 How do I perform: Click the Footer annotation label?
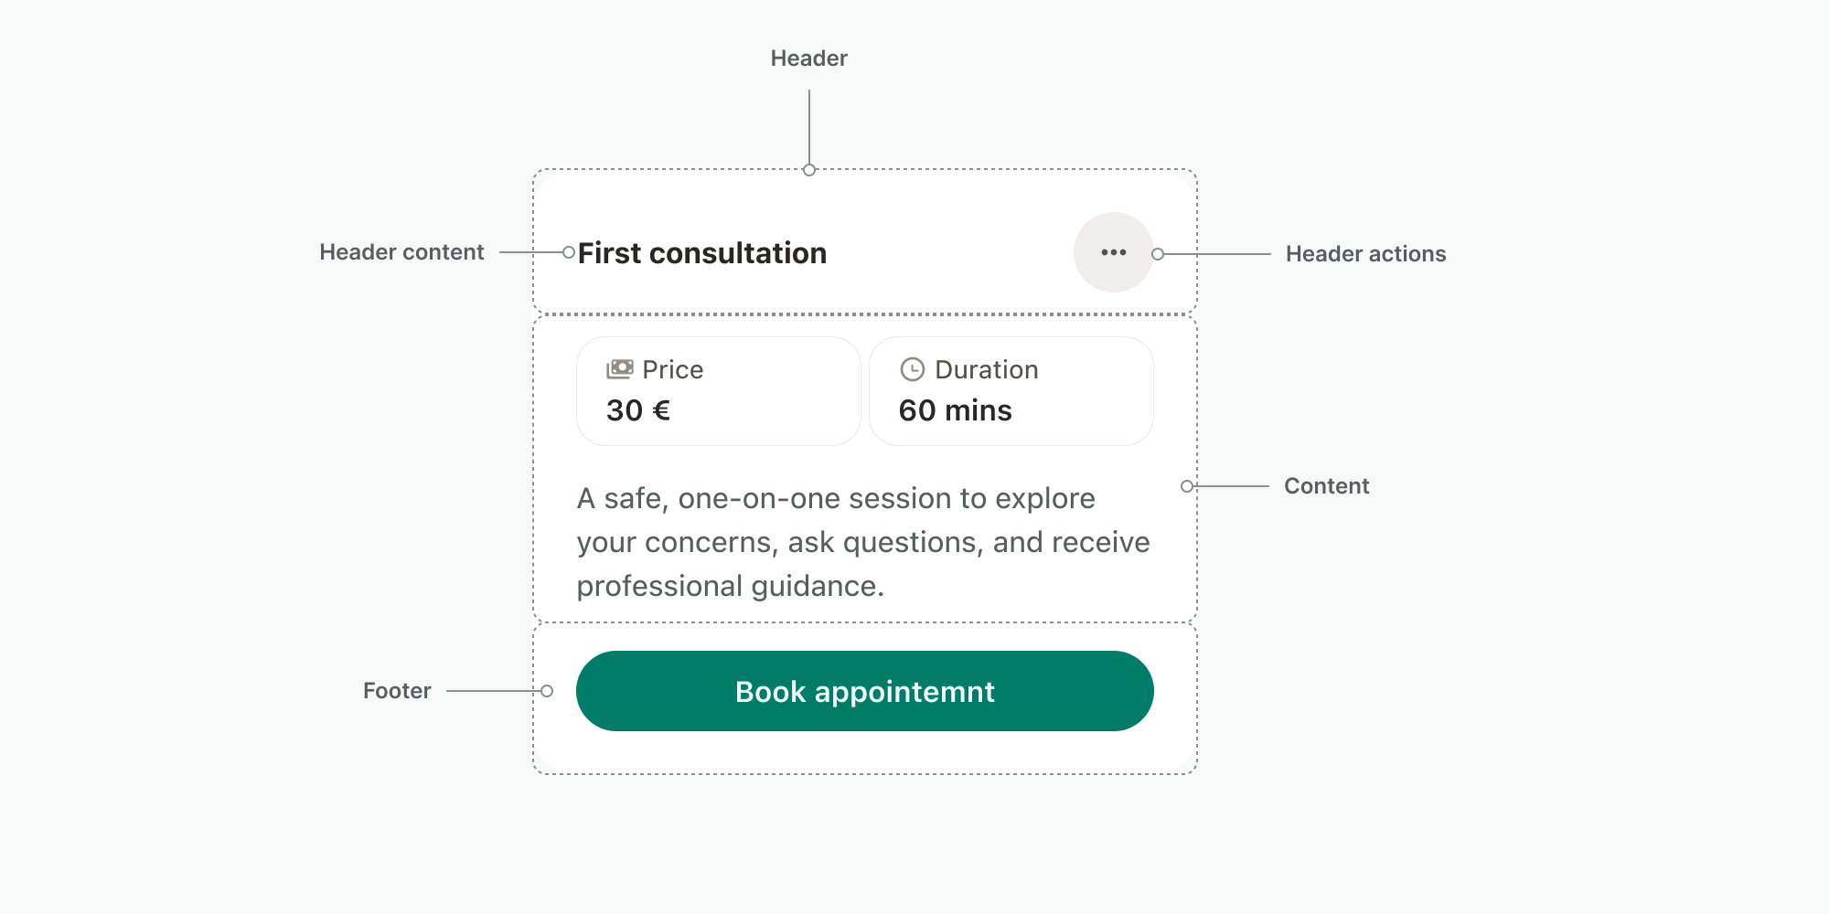(x=397, y=691)
